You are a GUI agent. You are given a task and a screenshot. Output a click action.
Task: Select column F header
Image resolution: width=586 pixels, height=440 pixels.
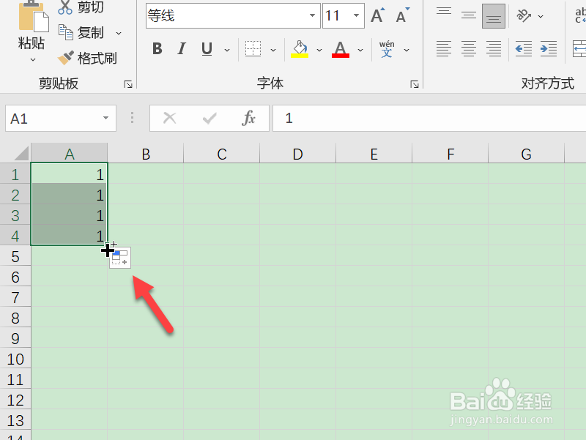[x=450, y=154]
